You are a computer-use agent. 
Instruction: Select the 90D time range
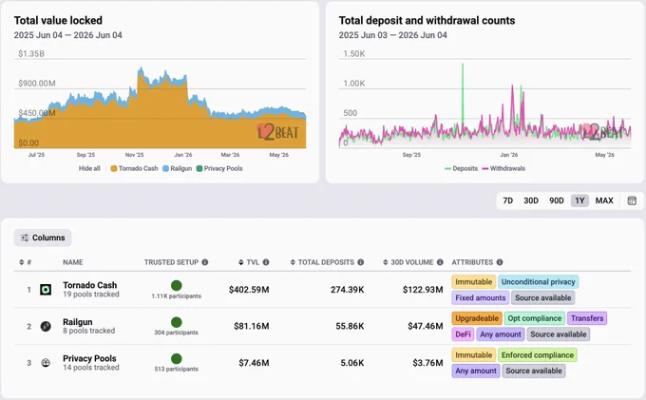coord(556,200)
